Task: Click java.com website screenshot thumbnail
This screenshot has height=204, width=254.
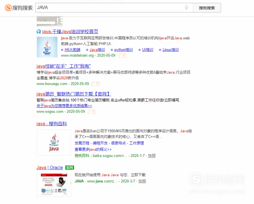Action: point(54,185)
